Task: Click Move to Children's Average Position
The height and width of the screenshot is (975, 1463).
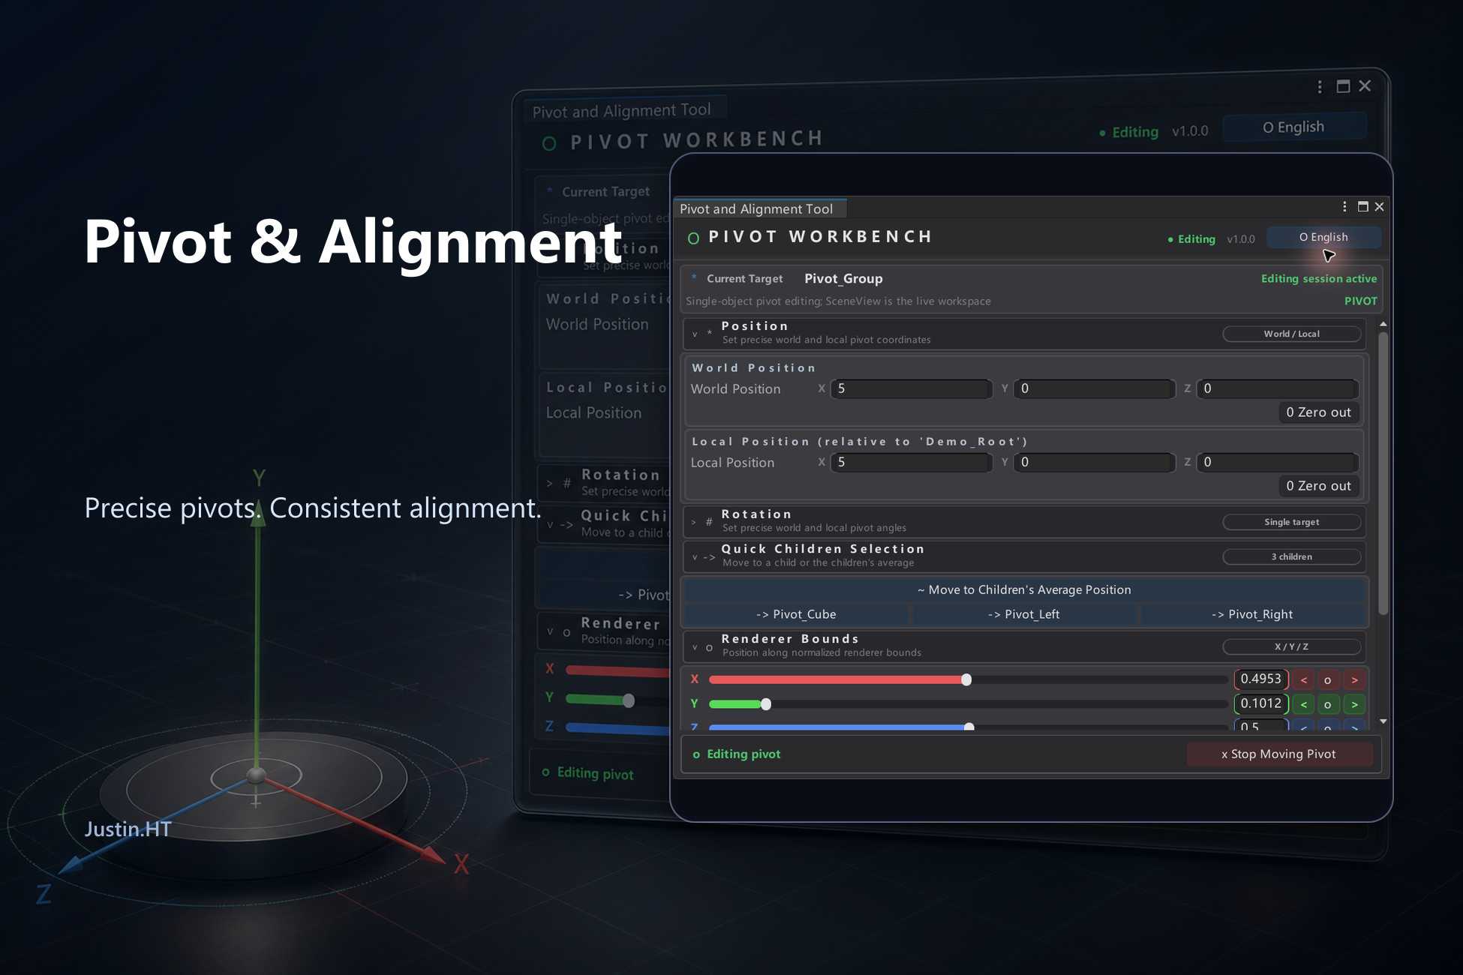Action: coord(1024,589)
